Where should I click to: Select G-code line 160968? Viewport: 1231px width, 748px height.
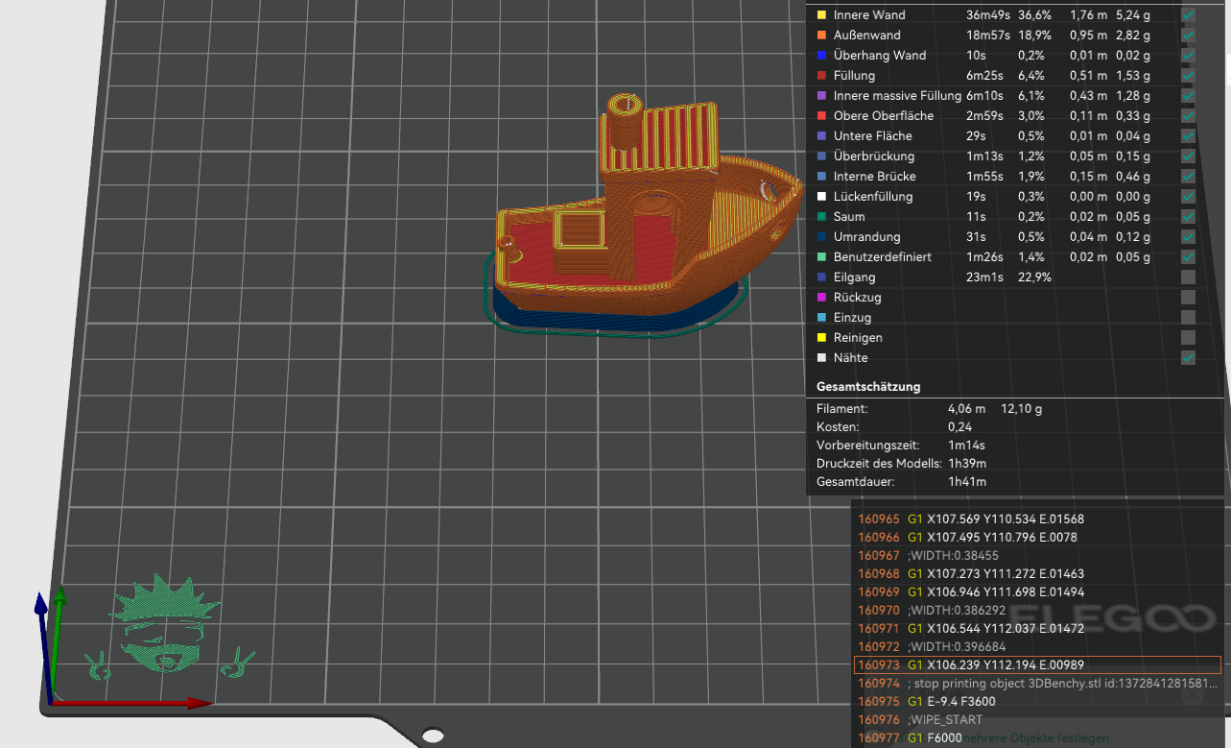pyautogui.click(x=1037, y=574)
